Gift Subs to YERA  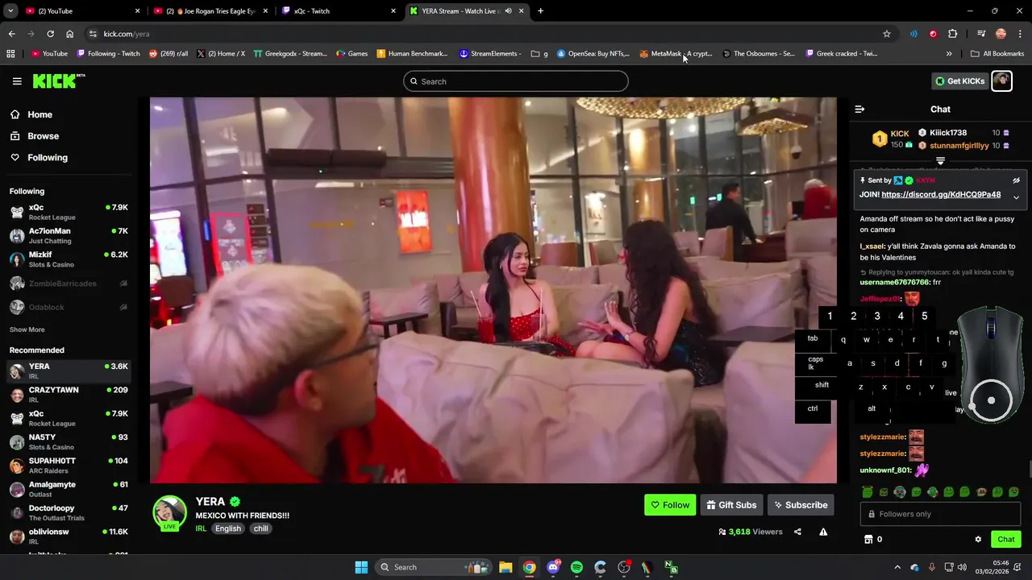[731, 505]
